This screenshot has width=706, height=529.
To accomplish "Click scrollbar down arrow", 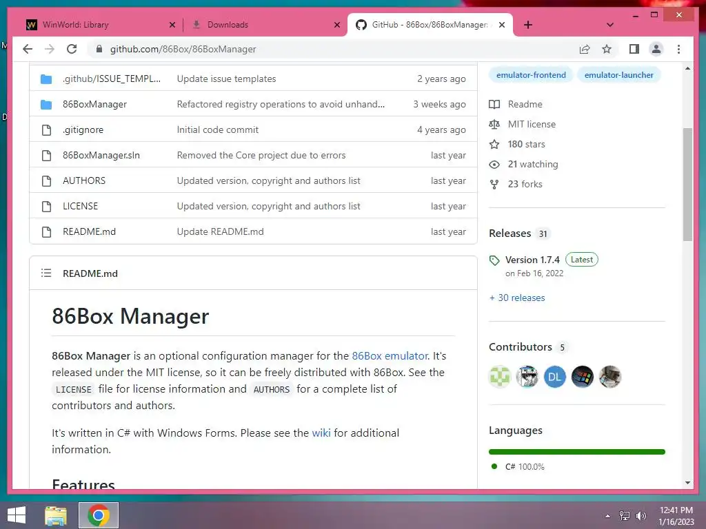I will 687,483.
